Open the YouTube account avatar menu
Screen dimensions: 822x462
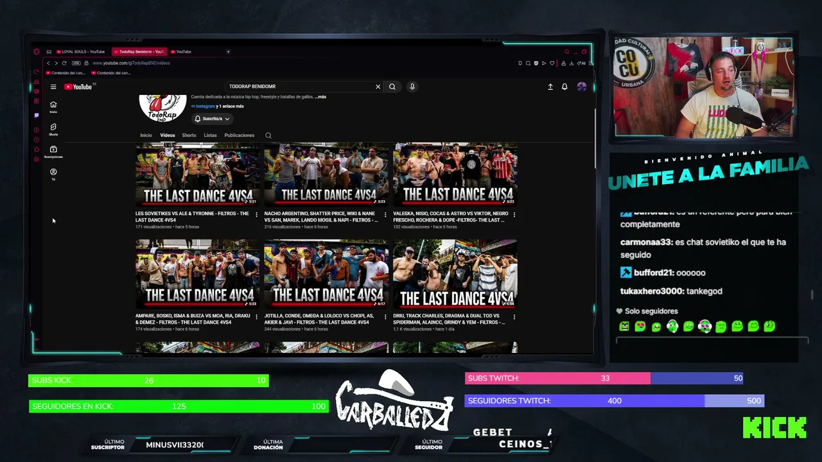[x=581, y=87]
